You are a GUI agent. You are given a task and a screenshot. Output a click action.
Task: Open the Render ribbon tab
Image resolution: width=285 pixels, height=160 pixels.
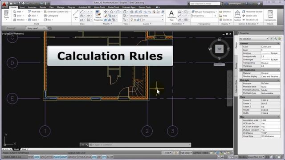click(x=43, y=7)
